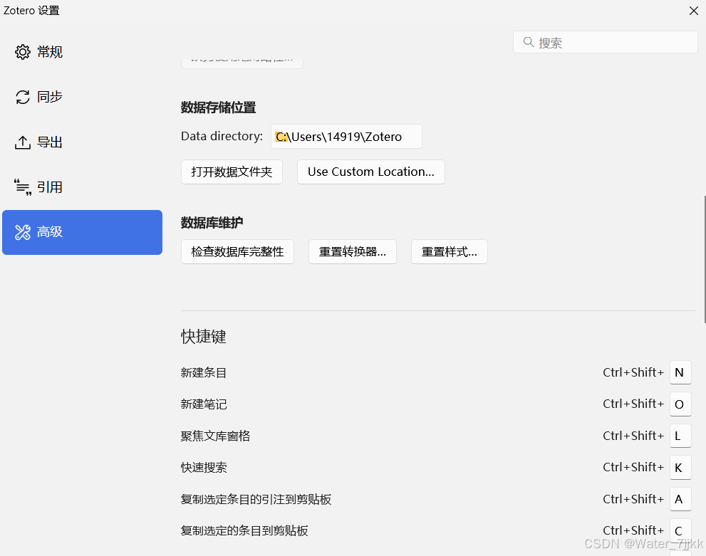Close the Zotero 设置 window
Screen dimensions: 706x556
(693, 11)
